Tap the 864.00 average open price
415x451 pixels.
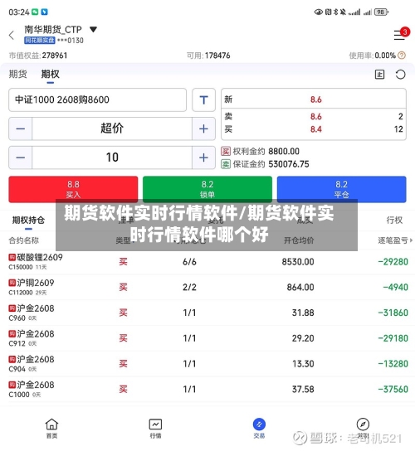point(300,287)
